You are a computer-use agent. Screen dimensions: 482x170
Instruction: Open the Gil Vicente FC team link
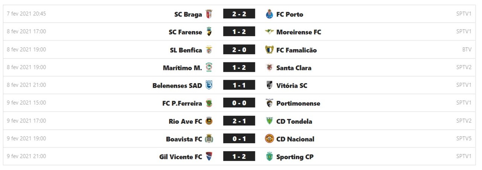[181, 157]
